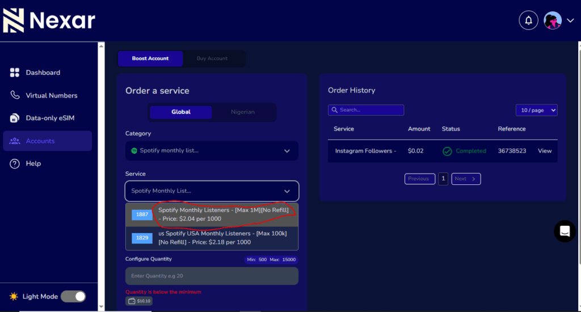
Task: Click the notification bell icon
Action: pyautogui.click(x=528, y=21)
